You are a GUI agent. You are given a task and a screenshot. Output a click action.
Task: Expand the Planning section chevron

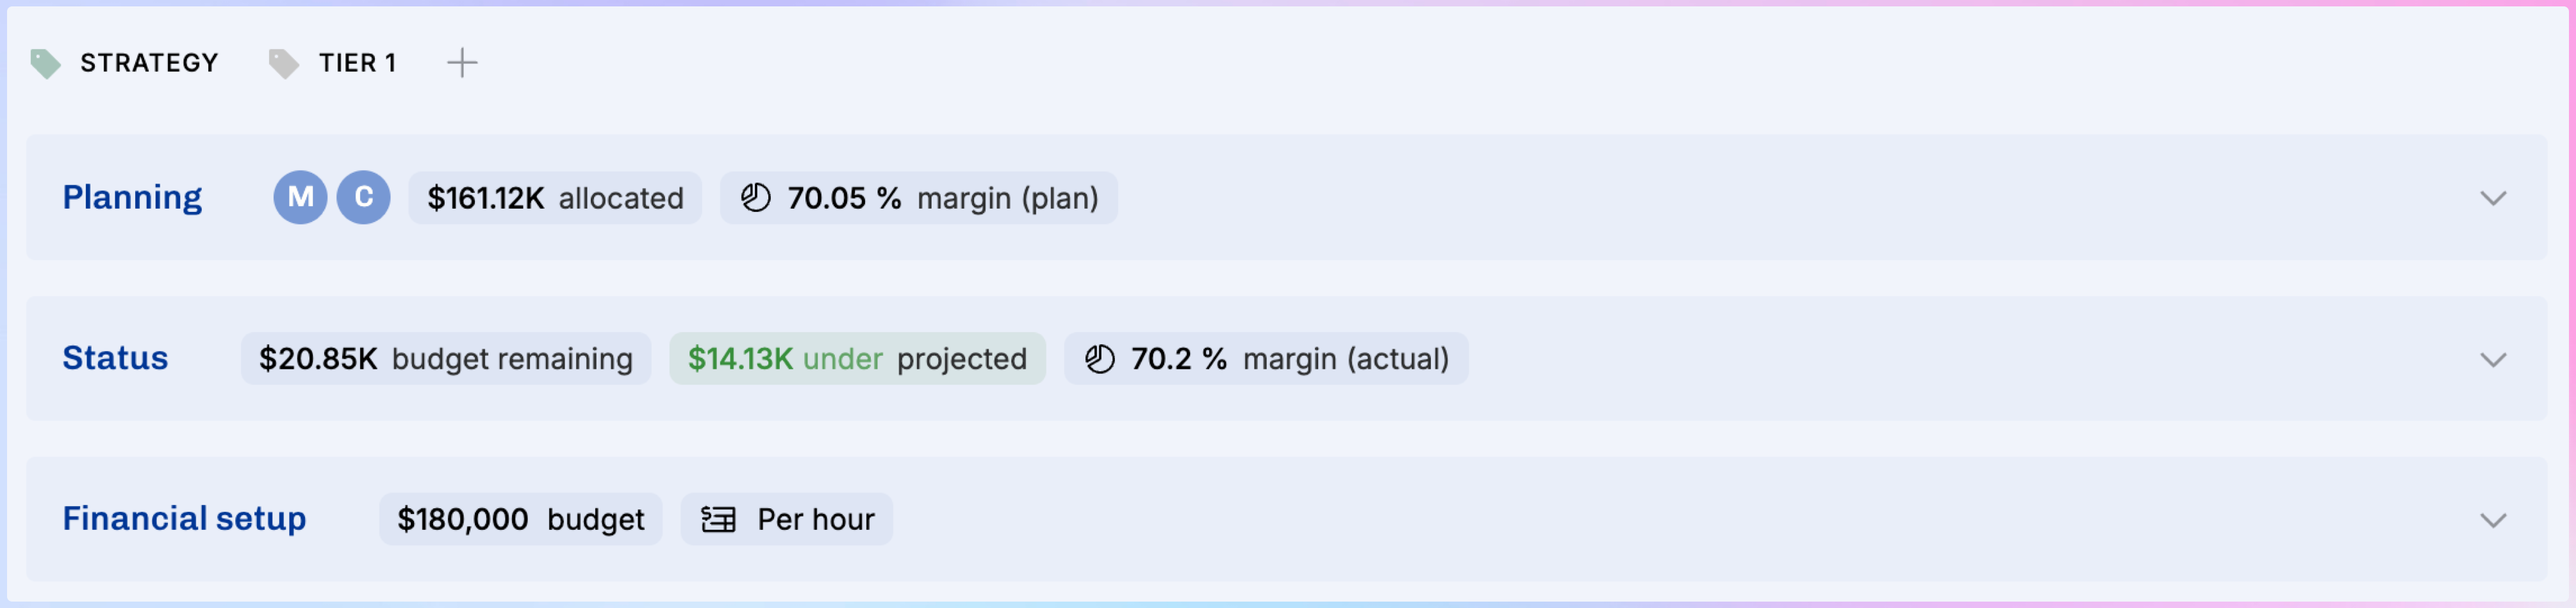coord(2493,198)
